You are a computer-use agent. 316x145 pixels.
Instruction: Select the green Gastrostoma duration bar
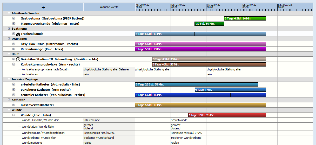coord(245,18)
